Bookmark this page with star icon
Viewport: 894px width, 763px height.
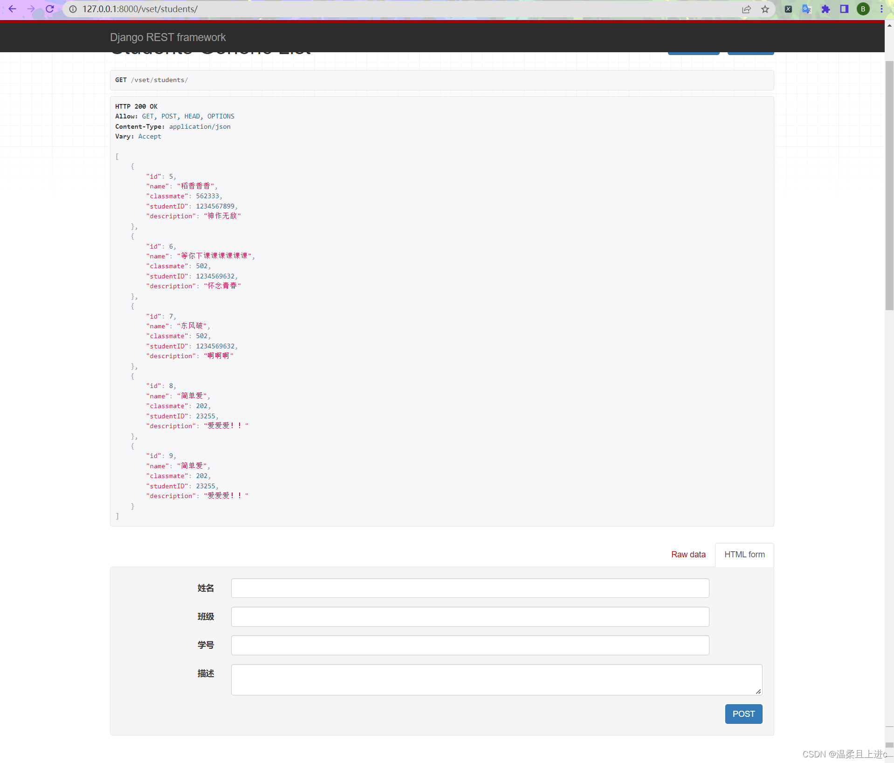point(765,9)
